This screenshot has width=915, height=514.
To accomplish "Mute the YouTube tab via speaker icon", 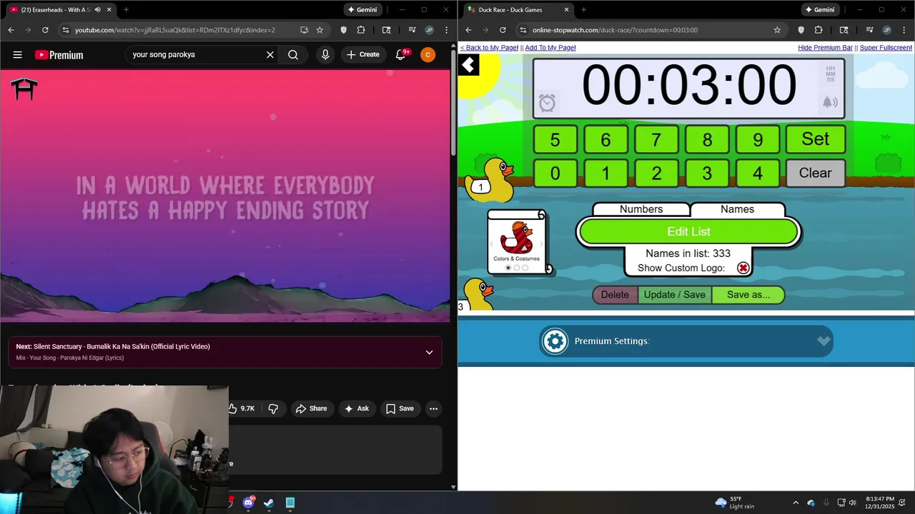I will point(97,10).
